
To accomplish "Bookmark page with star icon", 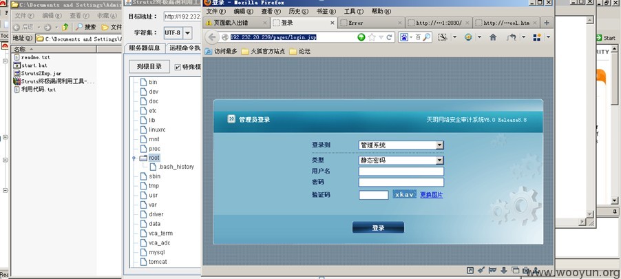I will 372,37.
